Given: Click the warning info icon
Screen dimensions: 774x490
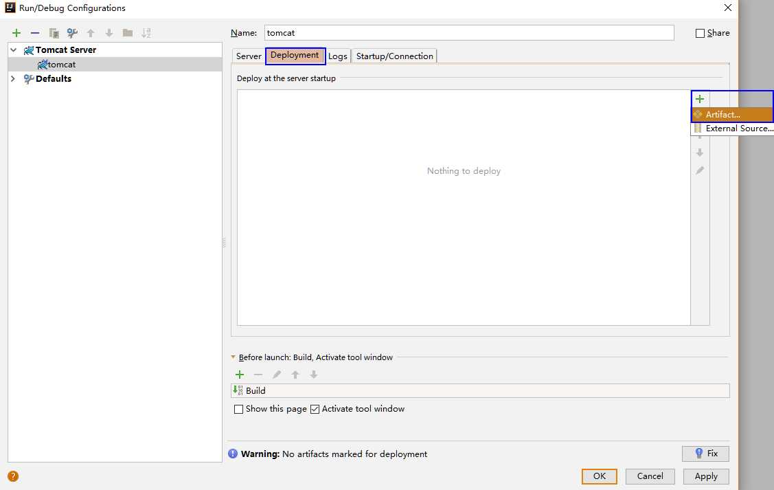Looking at the screenshot, I should coord(233,454).
